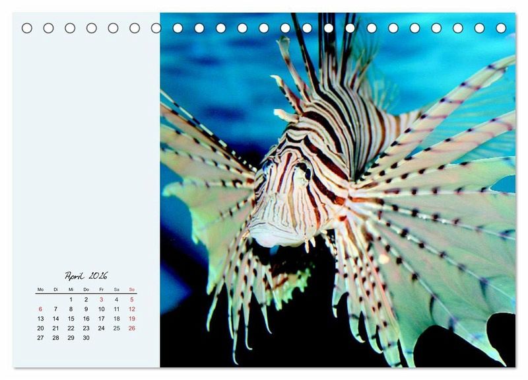Viewport: 528px width, 380px height.
Task: Click on red date 26
Action: [131, 328]
